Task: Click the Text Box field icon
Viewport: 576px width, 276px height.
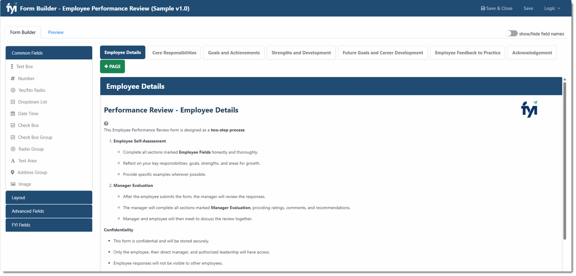Action: point(12,66)
